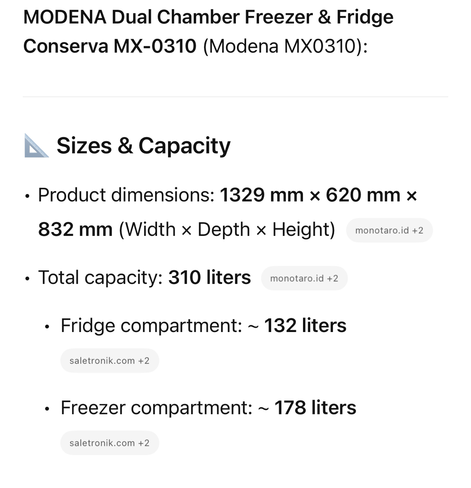Click the "Product dimensions:" label
Viewport: 471px width, 488px height.
126,195
